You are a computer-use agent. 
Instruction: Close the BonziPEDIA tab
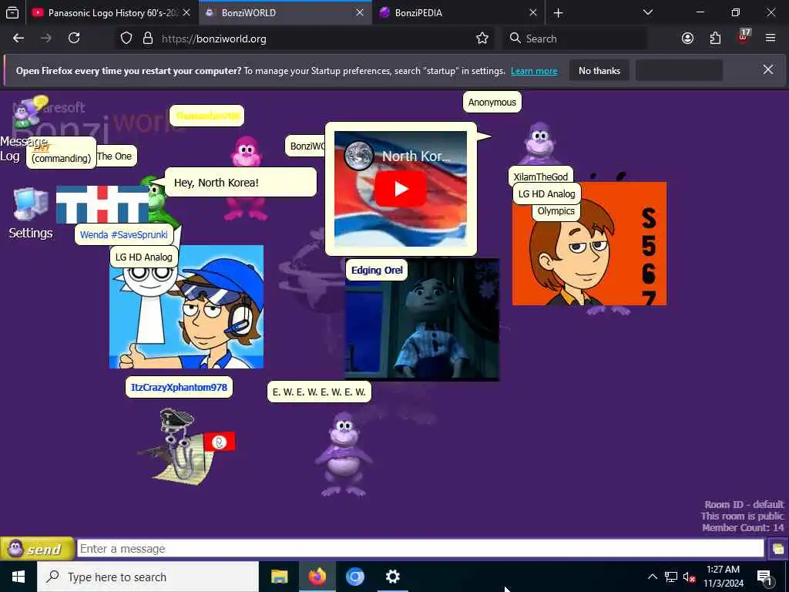(533, 13)
